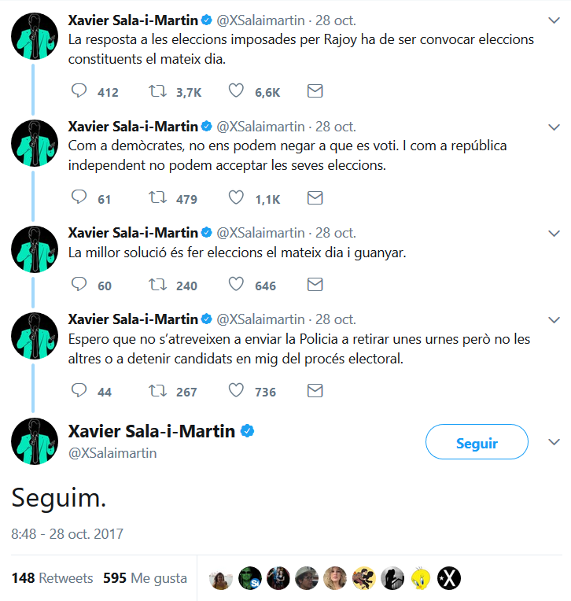Viewport: 571px width, 601px height.
Task: Retweet the tweet with 3,7K retweets
Action: coord(157,92)
